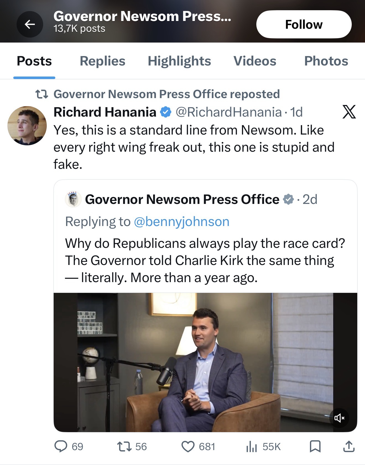Open the Photos tab
The image size is (365, 465).
(x=326, y=61)
